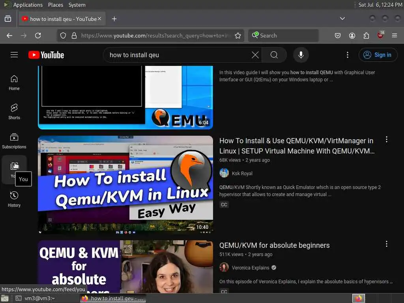Image resolution: width=404 pixels, height=303 pixels.
Task: Open the Veronica Explains video thumbnail
Action: tap(125, 267)
